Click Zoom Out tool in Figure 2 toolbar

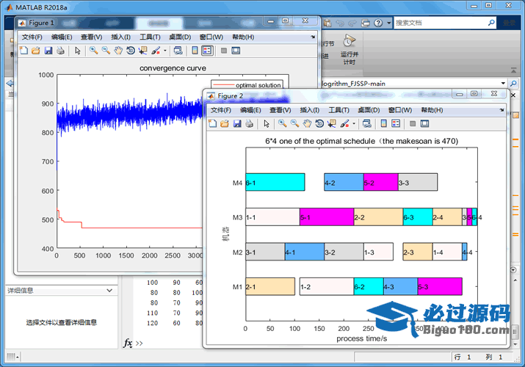pos(294,123)
